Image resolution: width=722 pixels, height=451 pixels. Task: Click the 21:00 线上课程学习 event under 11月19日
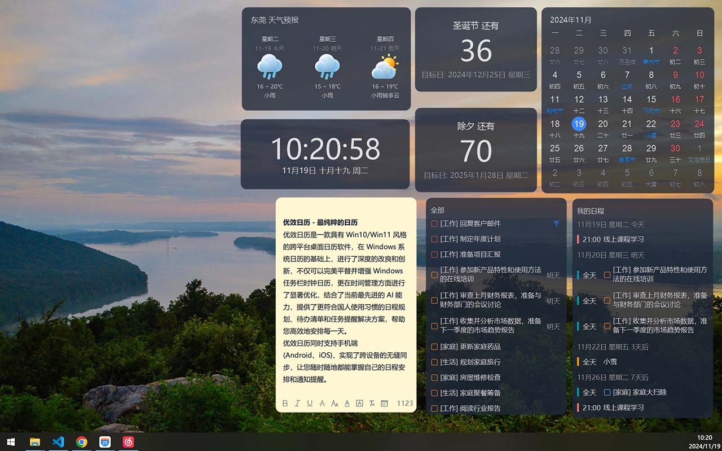613,239
